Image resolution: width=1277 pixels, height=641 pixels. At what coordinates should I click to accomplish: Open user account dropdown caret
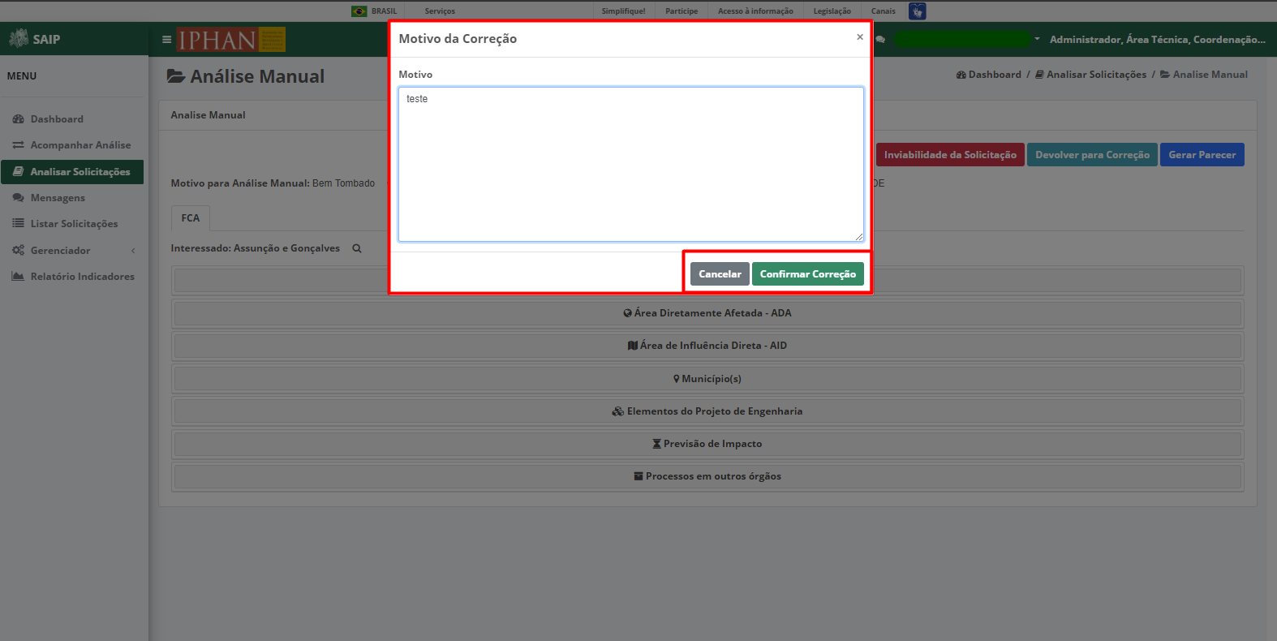pos(1037,39)
